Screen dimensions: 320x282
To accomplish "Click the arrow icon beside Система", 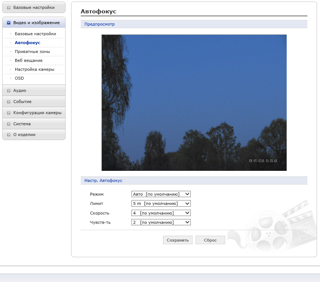I will click(9, 124).
